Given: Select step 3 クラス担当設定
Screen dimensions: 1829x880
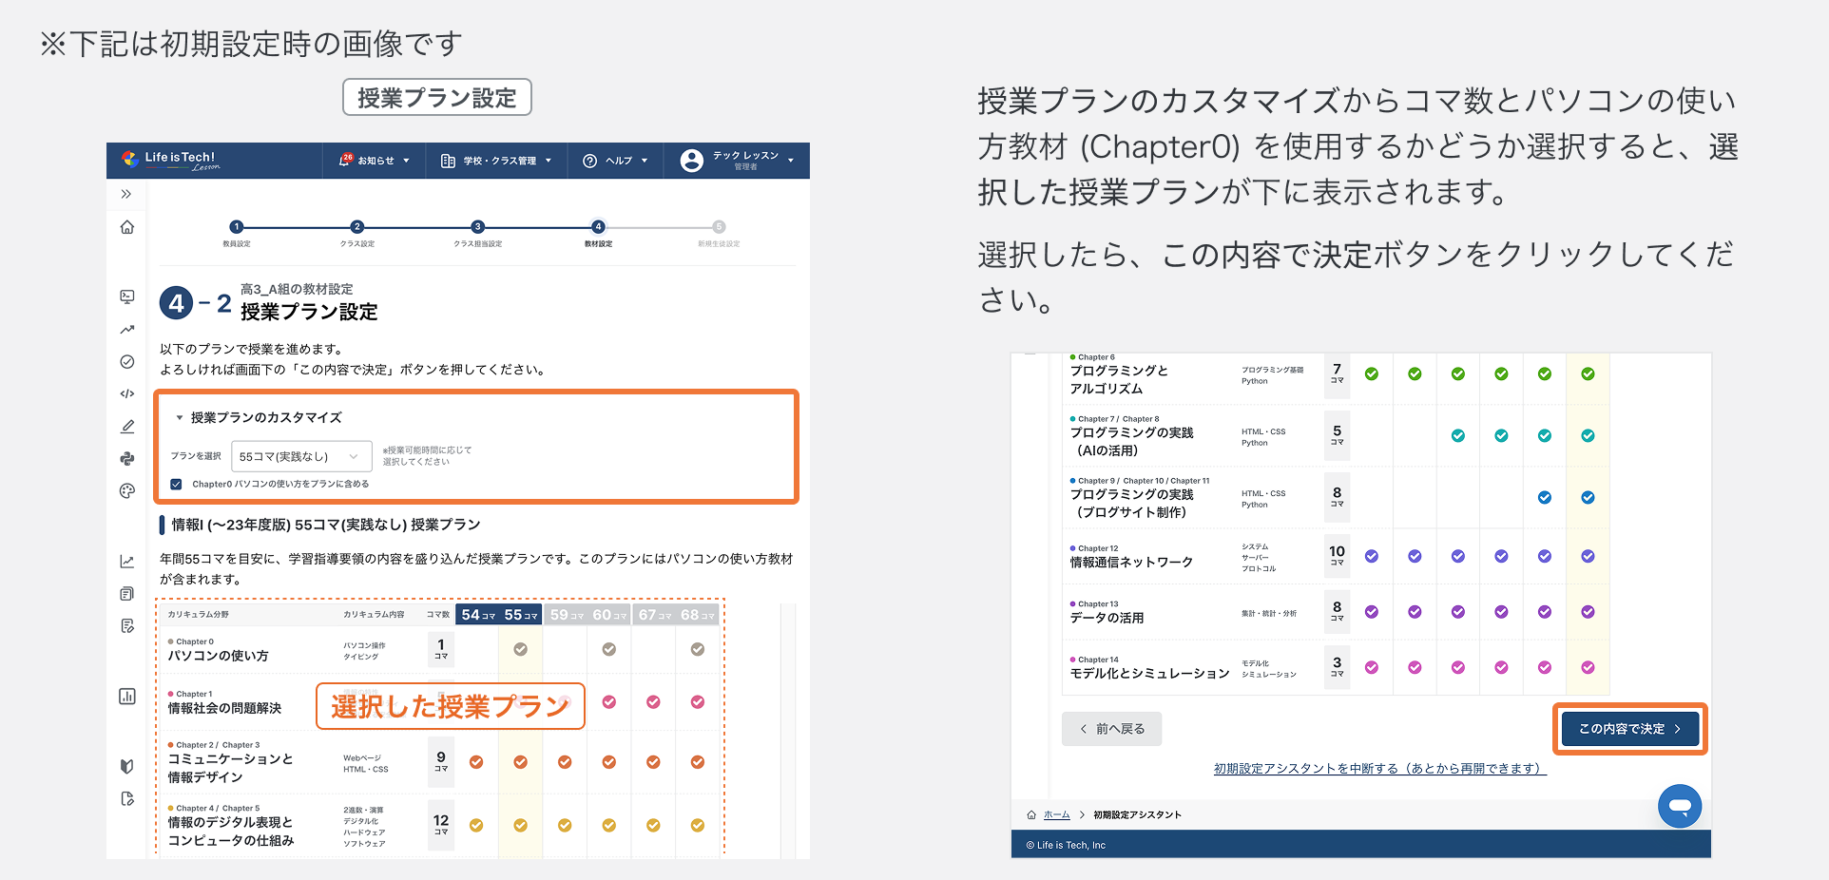Looking at the screenshot, I should (x=477, y=233).
